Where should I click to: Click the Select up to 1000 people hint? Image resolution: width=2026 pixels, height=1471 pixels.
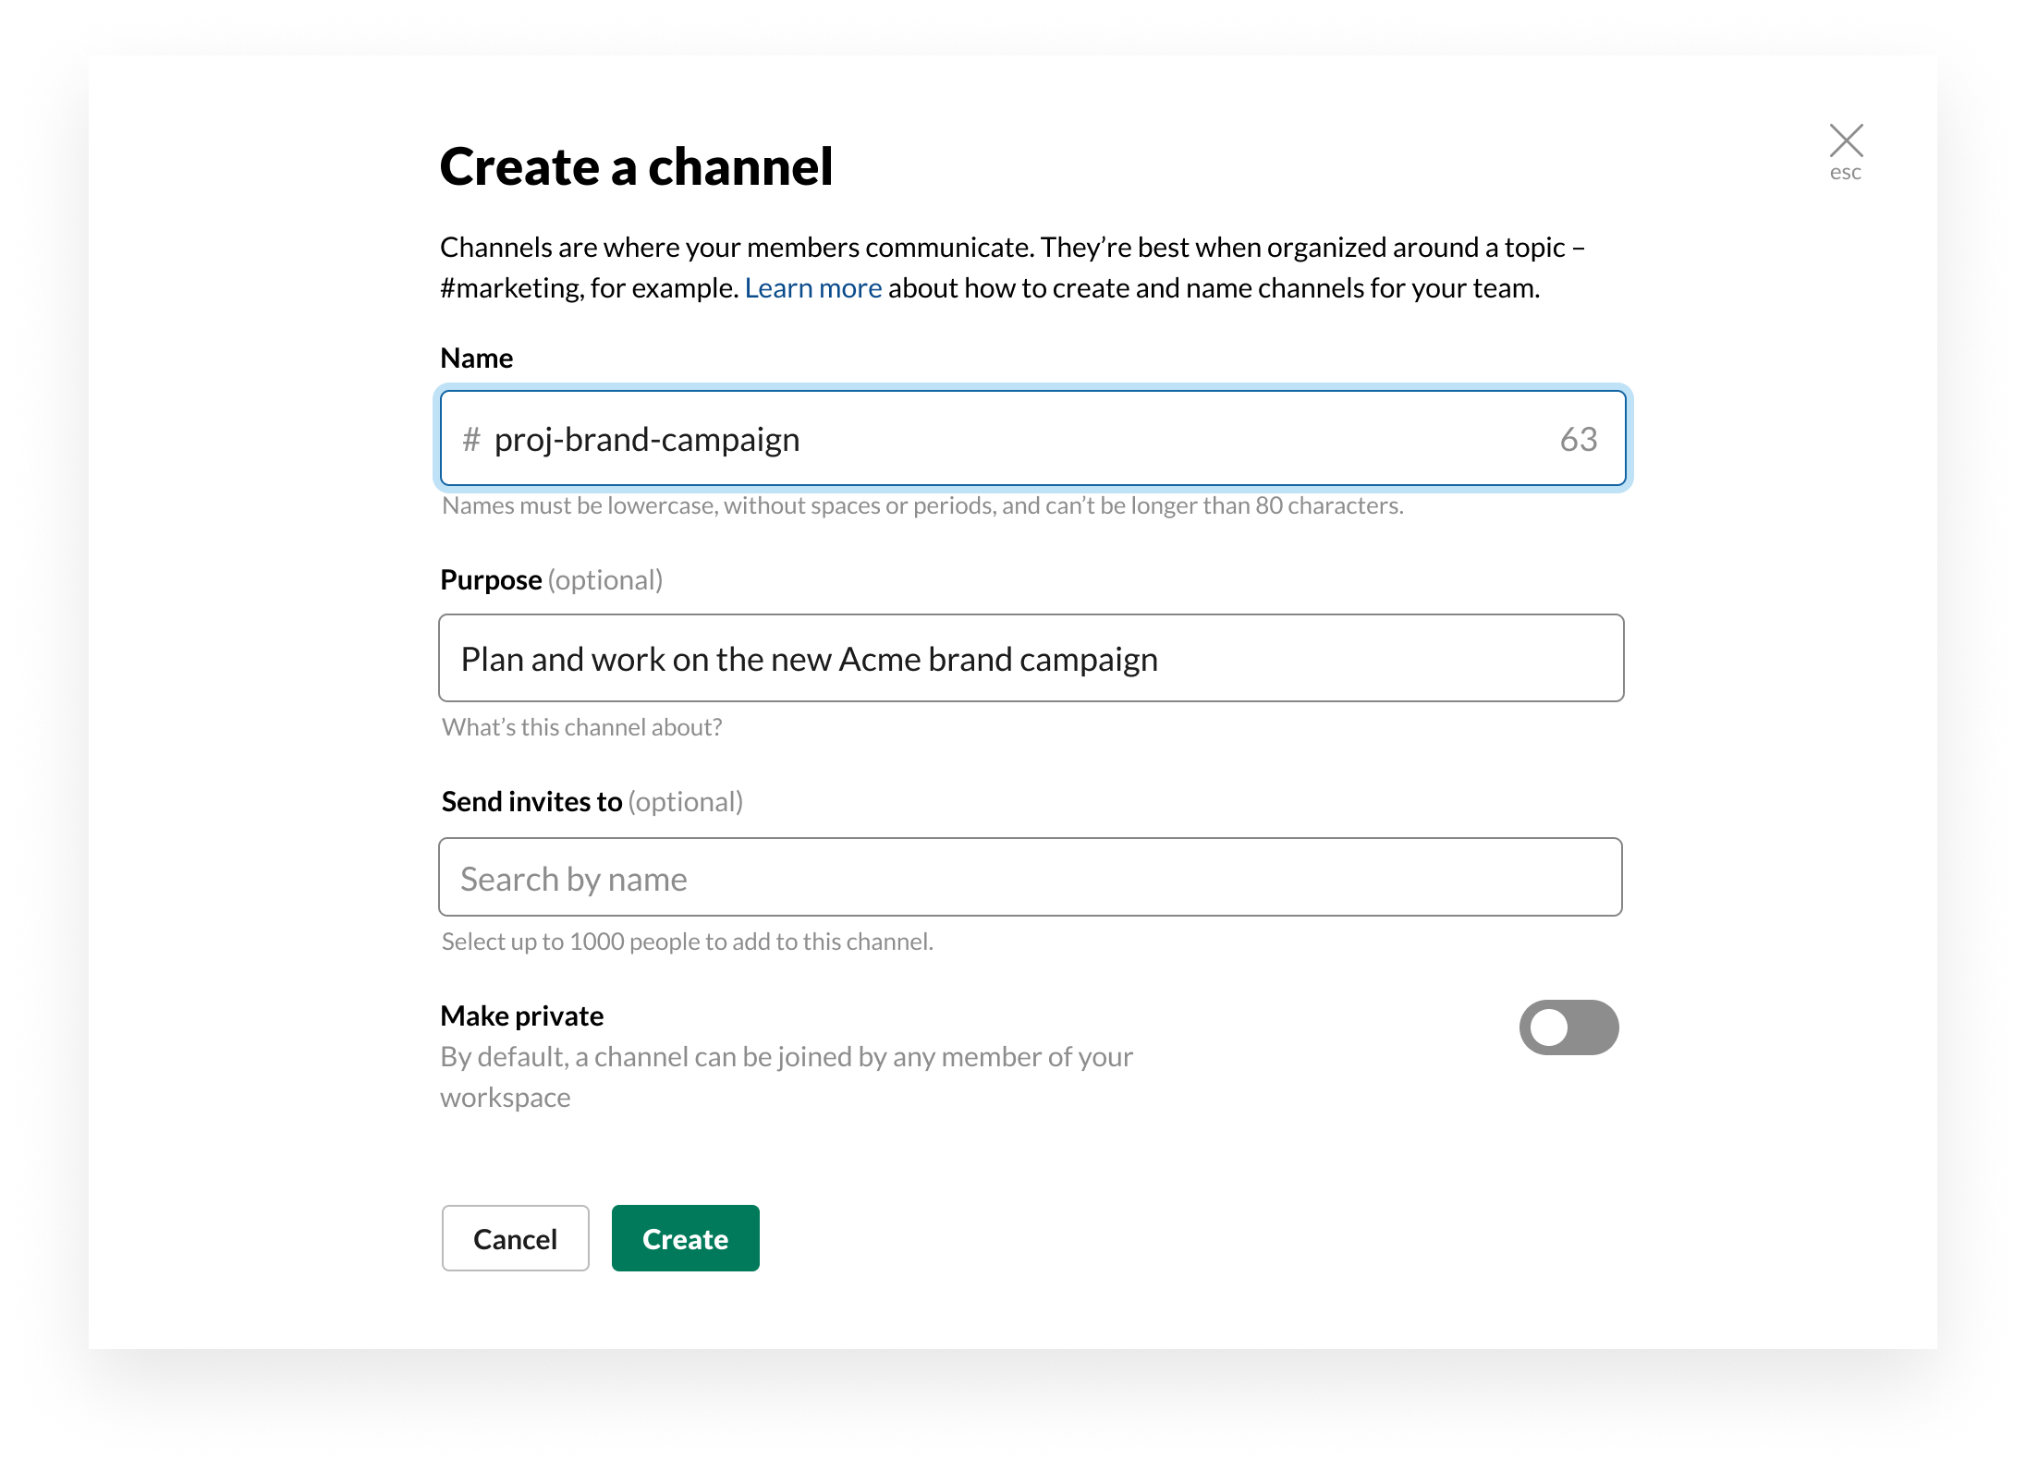[687, 942]
